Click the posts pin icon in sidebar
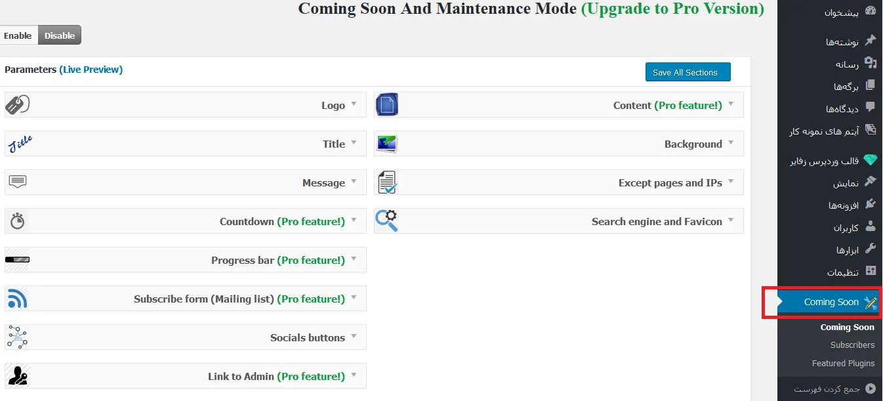This screenshot has width=883, height=401. pos(871,41)
